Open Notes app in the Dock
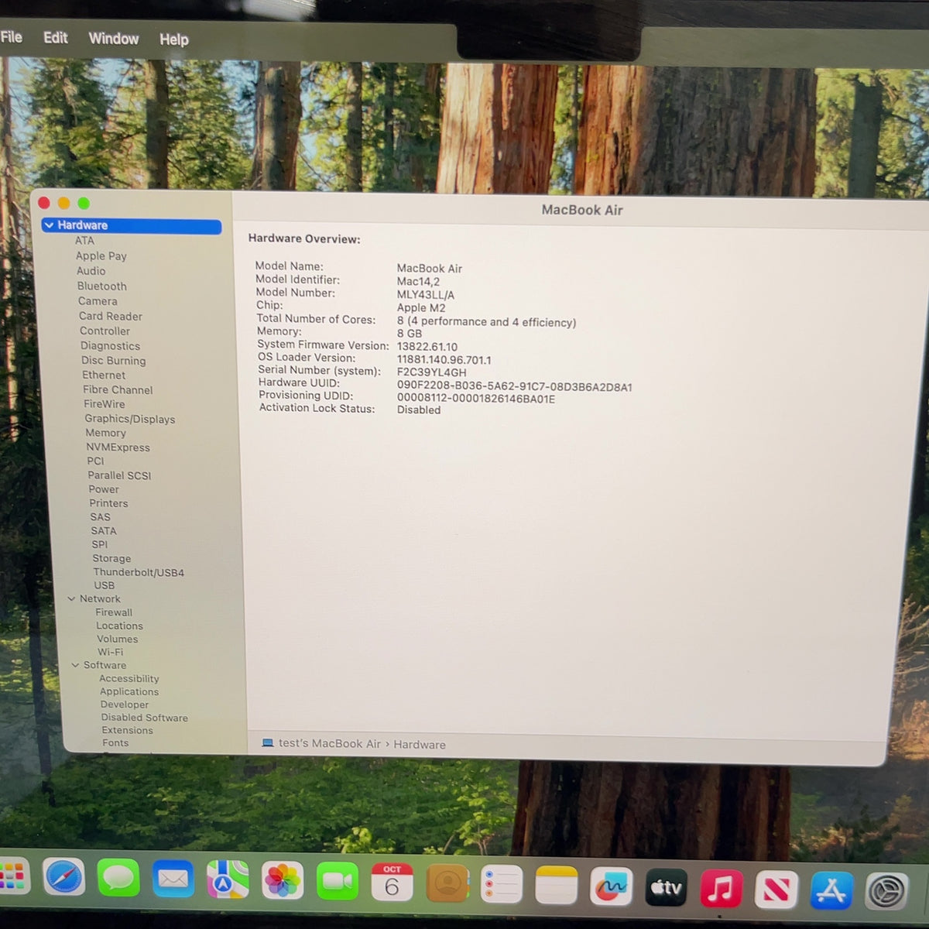The height and width of the screenshot is (929, 929). point(557,885)
